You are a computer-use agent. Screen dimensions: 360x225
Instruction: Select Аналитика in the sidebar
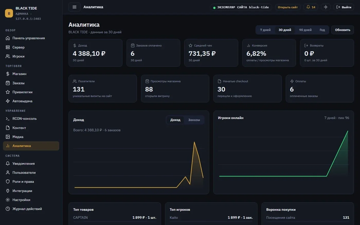pyautogui.click(x=31, y=146)
